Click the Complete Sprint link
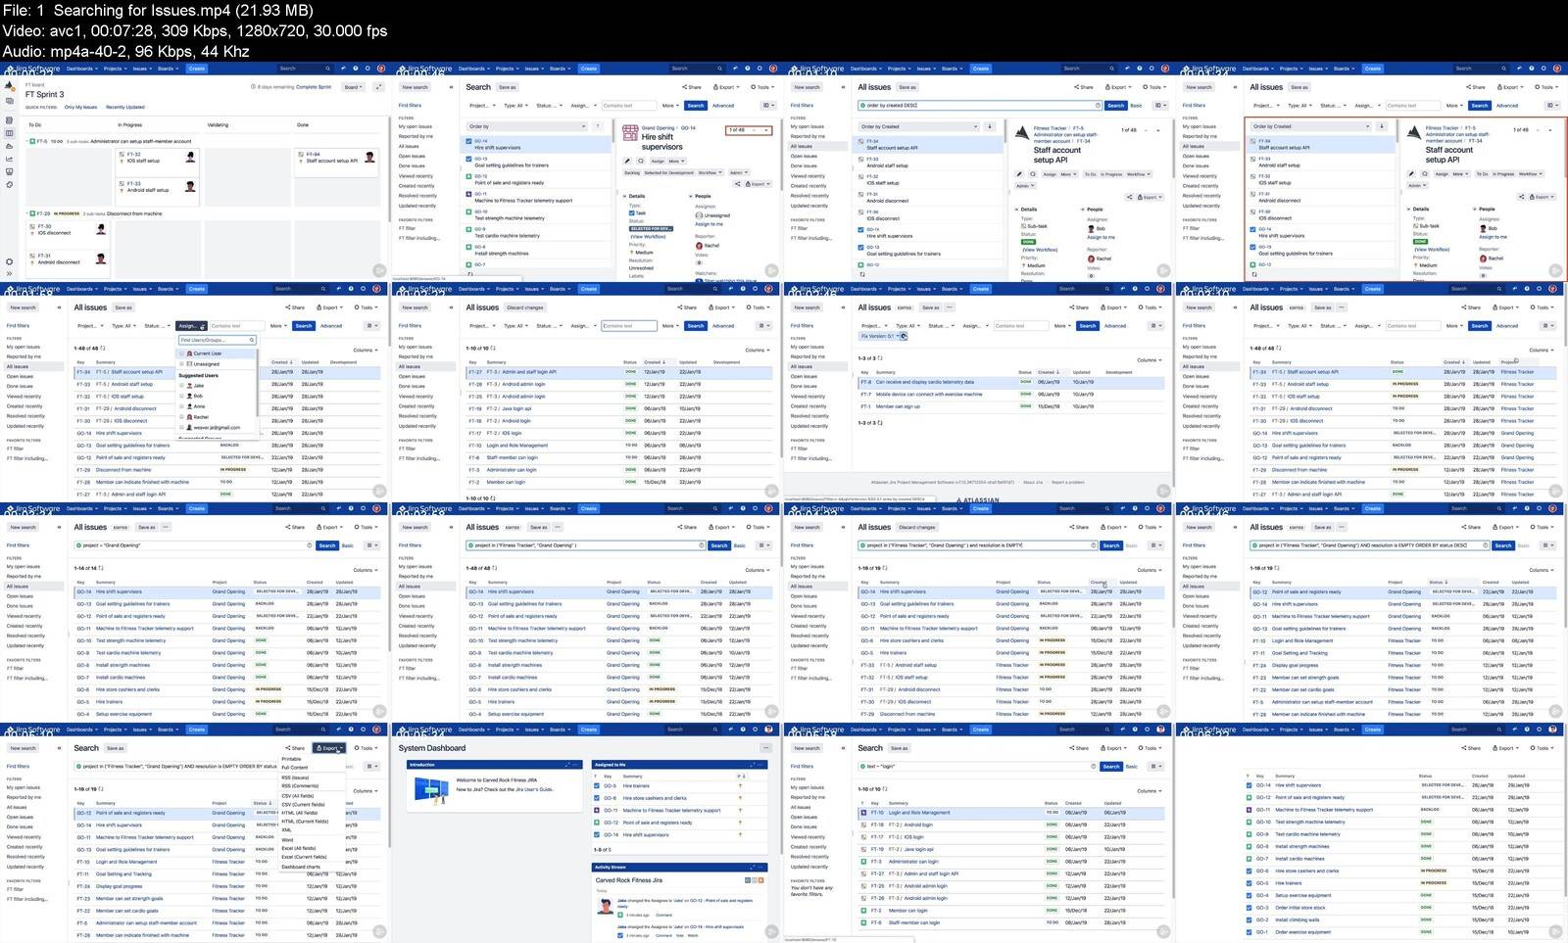 coord(314,87)
